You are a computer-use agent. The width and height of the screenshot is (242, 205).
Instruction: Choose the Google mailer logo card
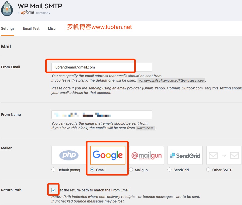108,155
